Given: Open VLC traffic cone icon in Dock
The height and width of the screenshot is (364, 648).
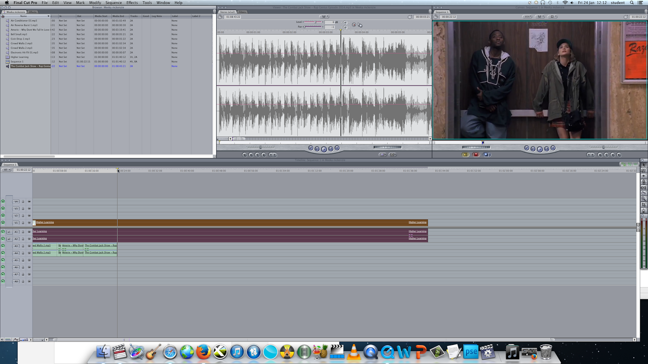Looking at the screenshot, I should pos(354,352).
